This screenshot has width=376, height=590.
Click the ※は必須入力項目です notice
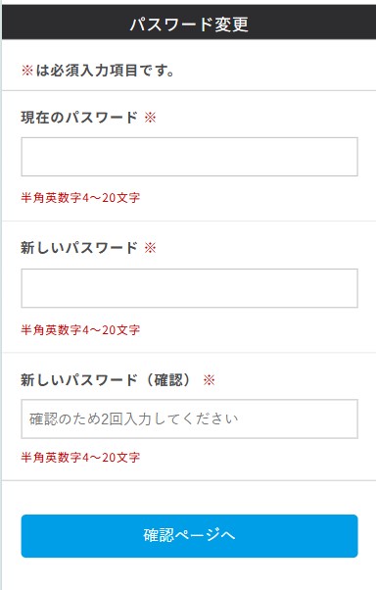point(98,71)
